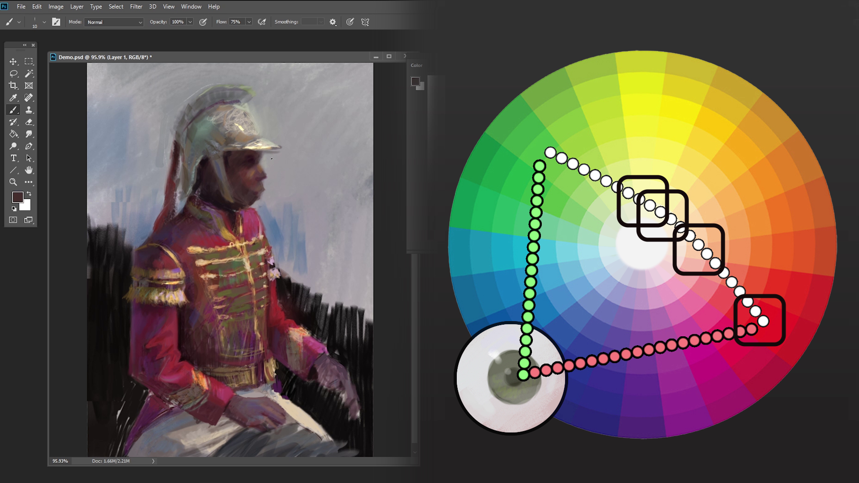
Task: Select the Move tool
Action: click(x=13, y=61)
